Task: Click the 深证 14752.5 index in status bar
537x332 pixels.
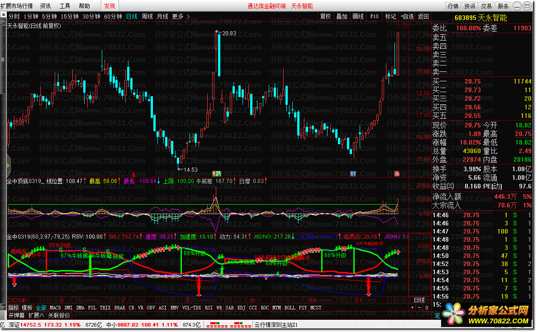Action: 44,325
